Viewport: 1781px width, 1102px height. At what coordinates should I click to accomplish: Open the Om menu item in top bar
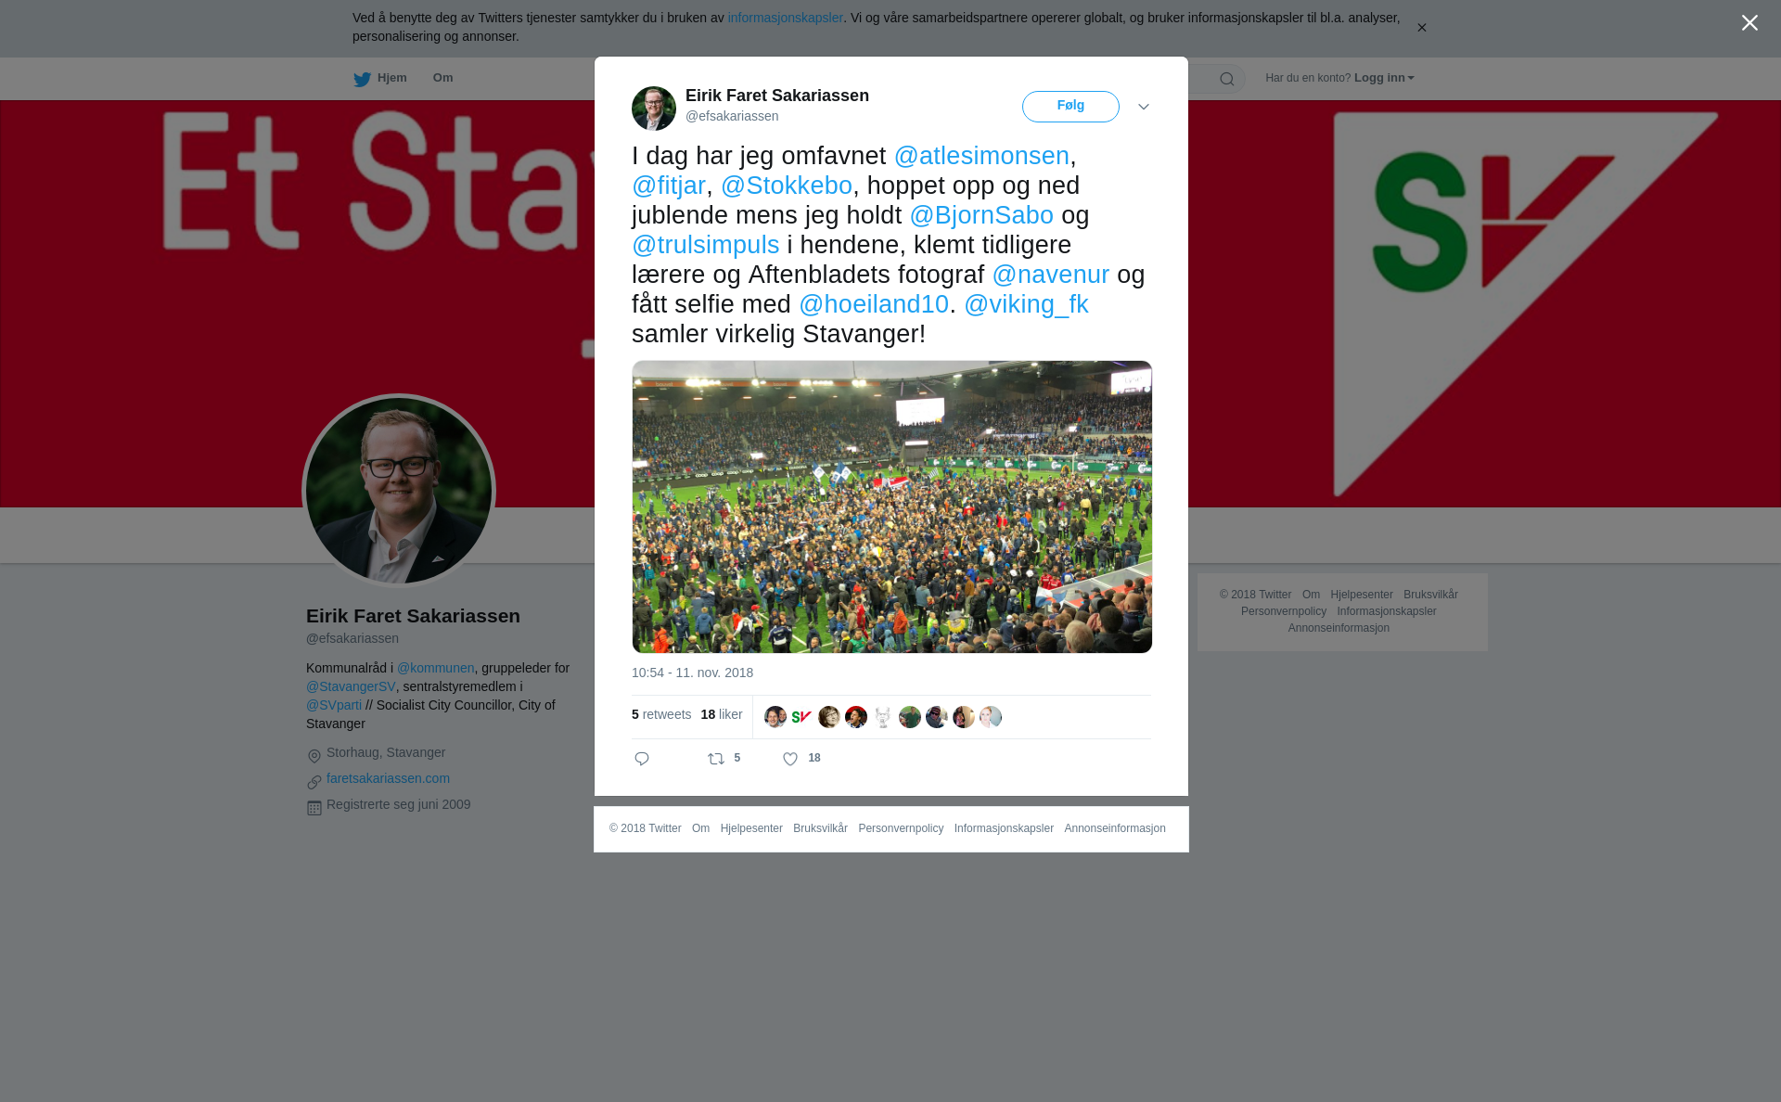442,78
